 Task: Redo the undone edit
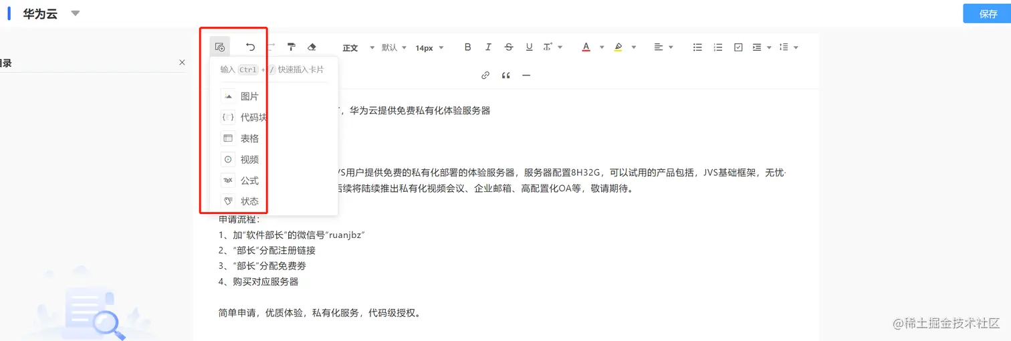click(271, 47)
